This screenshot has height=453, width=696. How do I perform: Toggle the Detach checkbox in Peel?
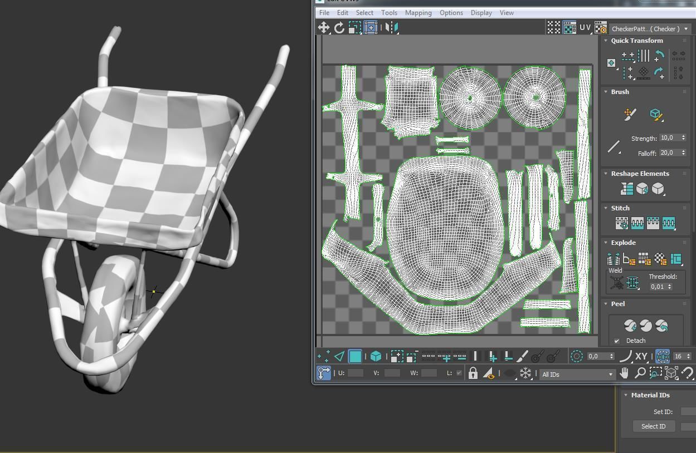click(617, 341)
